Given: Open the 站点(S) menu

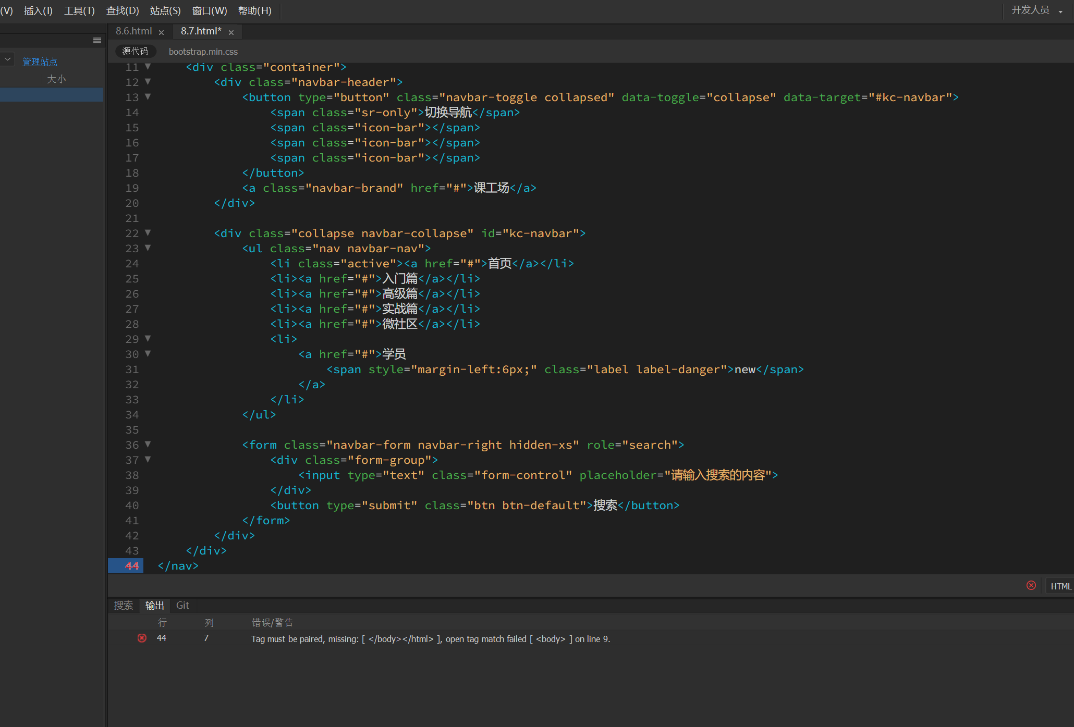Looking at the screenshot, I should pyautogui.click(x=165, y=10).
